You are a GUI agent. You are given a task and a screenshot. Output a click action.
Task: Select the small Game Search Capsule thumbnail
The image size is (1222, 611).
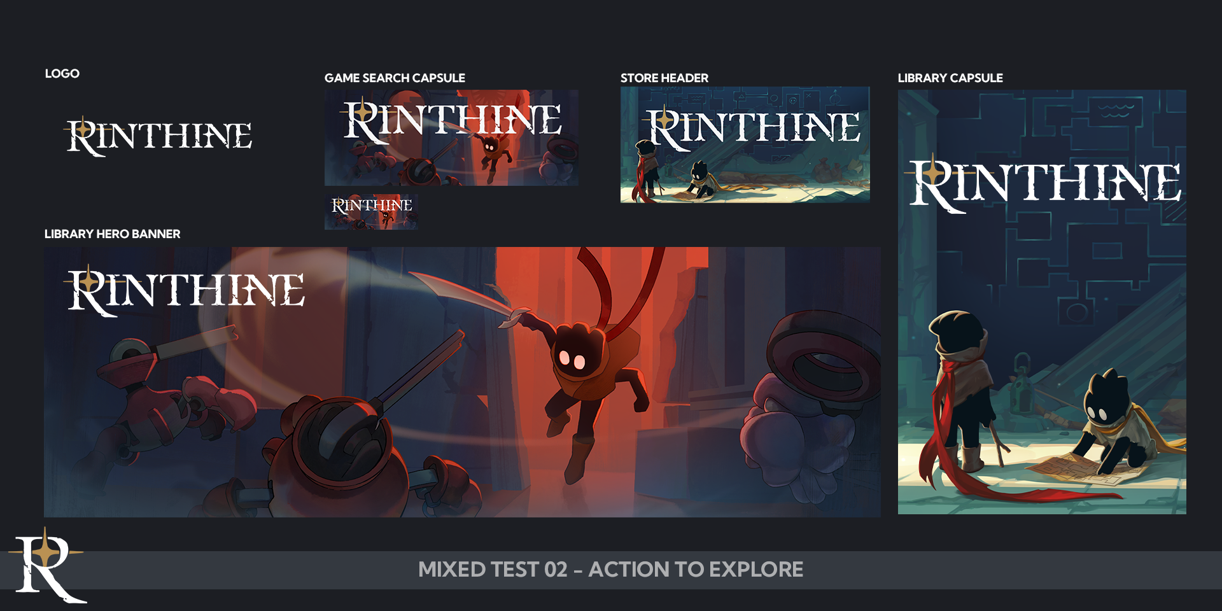pos(371,212)
